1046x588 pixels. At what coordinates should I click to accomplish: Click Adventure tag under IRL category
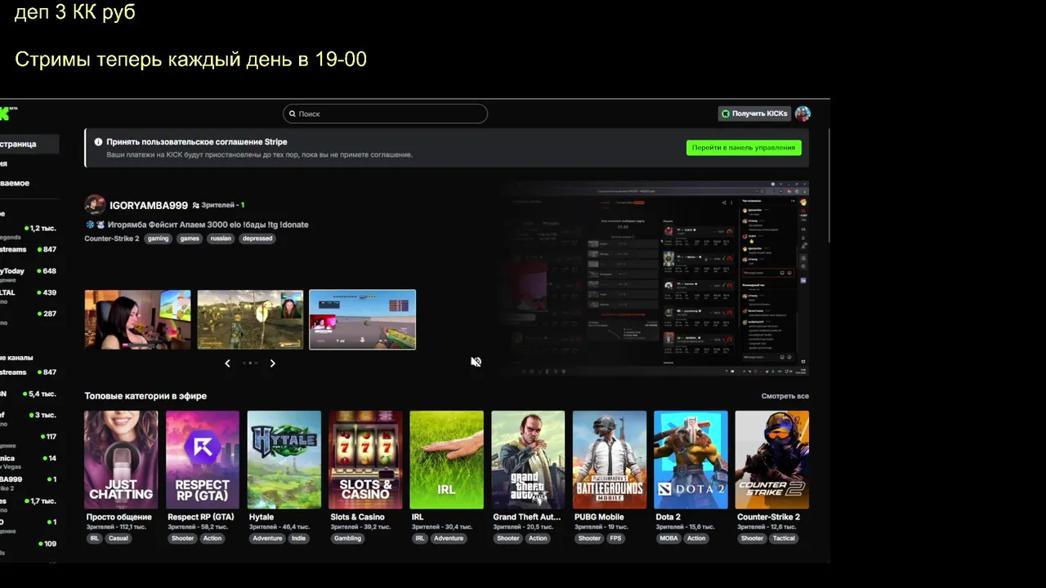point(449,538)
